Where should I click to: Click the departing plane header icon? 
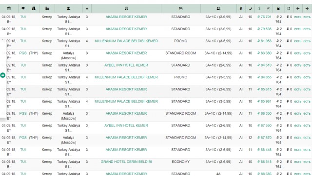[298, 8]
